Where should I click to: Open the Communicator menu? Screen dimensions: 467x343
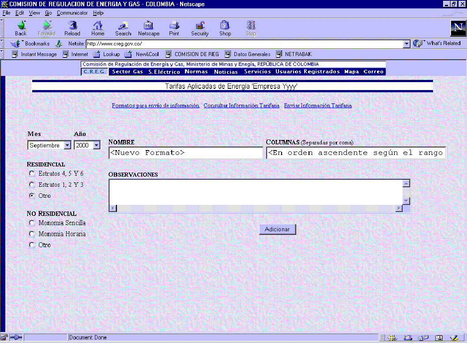[x=72, y=13]
